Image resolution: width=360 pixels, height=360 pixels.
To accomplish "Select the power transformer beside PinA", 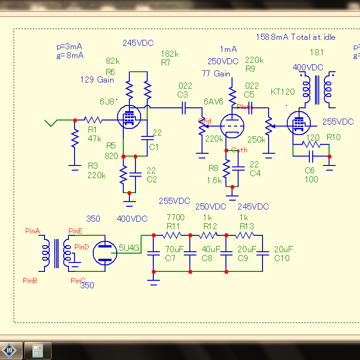I will click(56, 253).
